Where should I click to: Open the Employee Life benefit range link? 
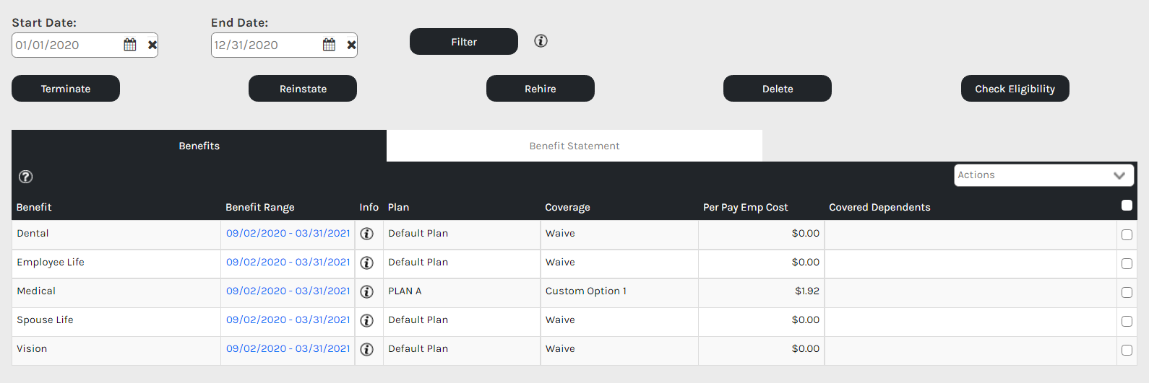tap(288, 263)
